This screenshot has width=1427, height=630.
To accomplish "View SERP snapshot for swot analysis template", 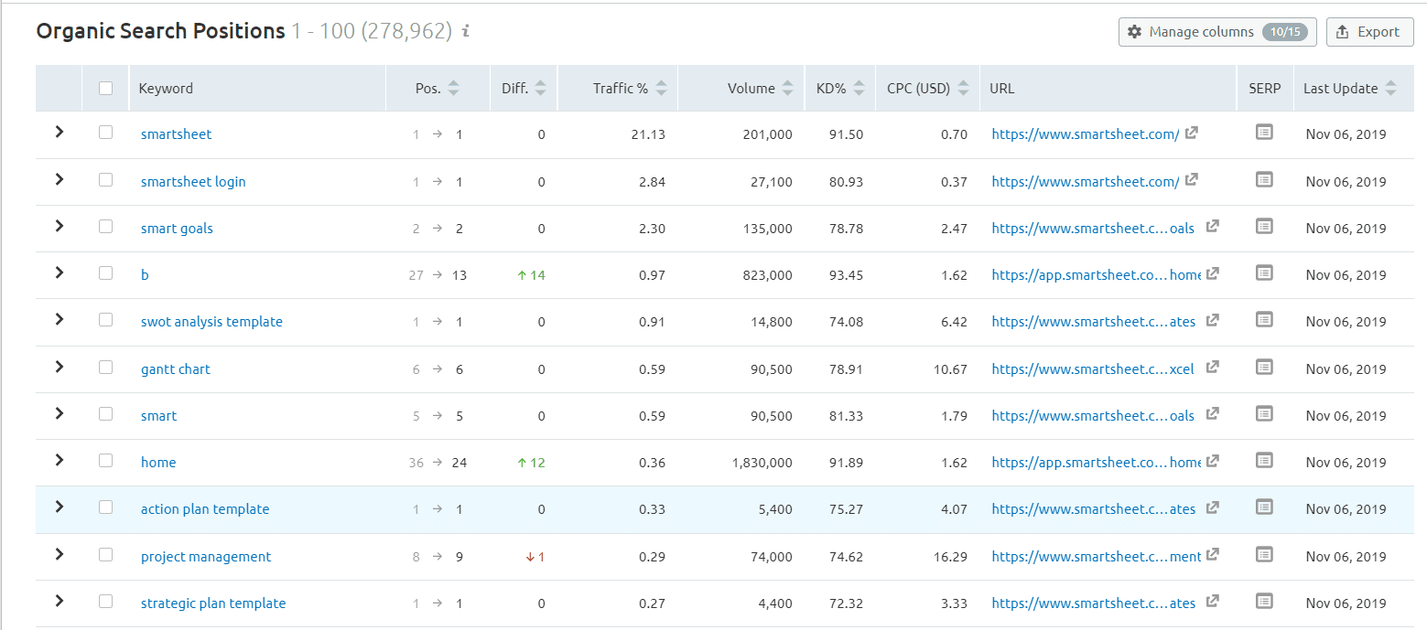I will (1264, 319).
